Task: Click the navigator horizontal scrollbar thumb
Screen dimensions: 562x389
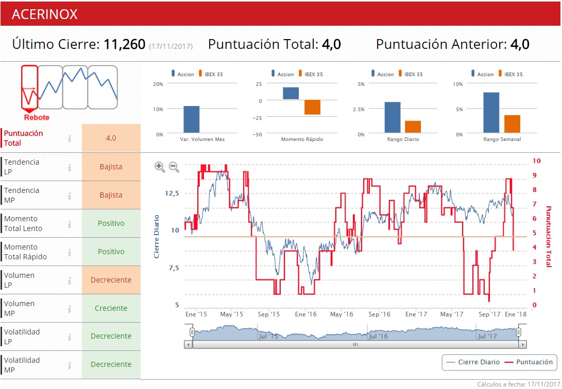Action: [x=355, y=345]
